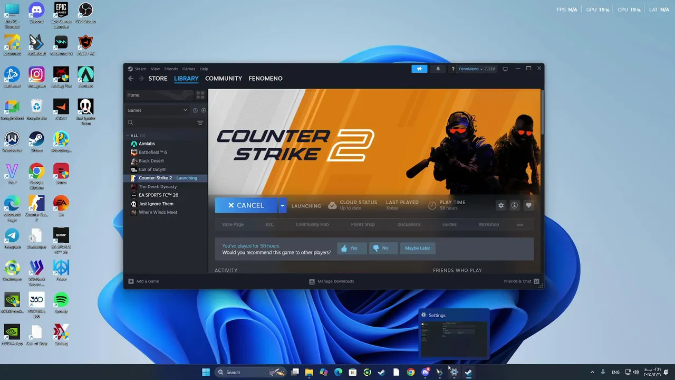Cancel the Counter-Strike 2 launch
Viewport: 675px width, 380px height.
[x=246, y=205]
